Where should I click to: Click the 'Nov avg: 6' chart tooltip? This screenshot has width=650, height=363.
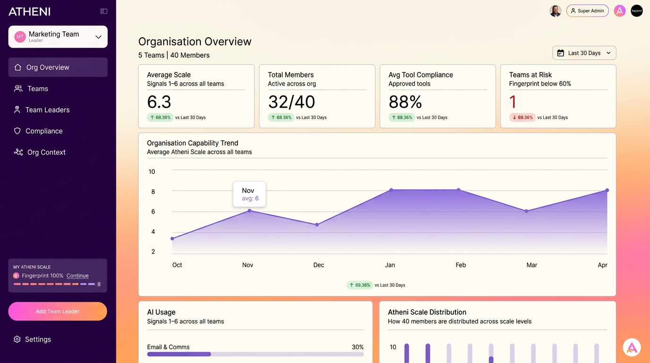(249, 194)
